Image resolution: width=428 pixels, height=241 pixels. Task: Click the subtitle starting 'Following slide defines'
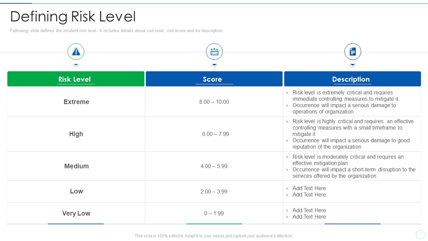pos(117,30)
